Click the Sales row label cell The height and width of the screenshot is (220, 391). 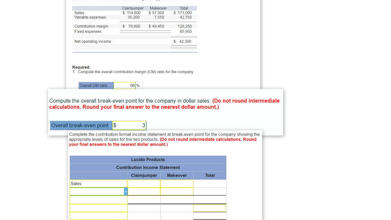tap(99, 184)
